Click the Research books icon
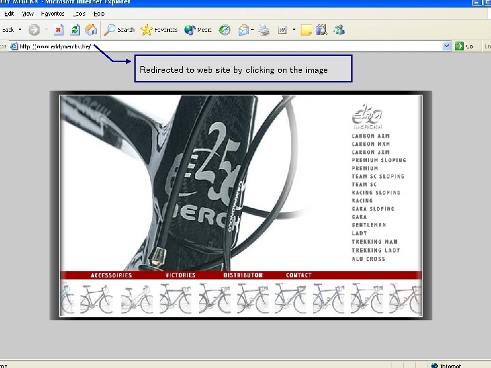The height and width of the screenshot is (368, 491). 322,30
